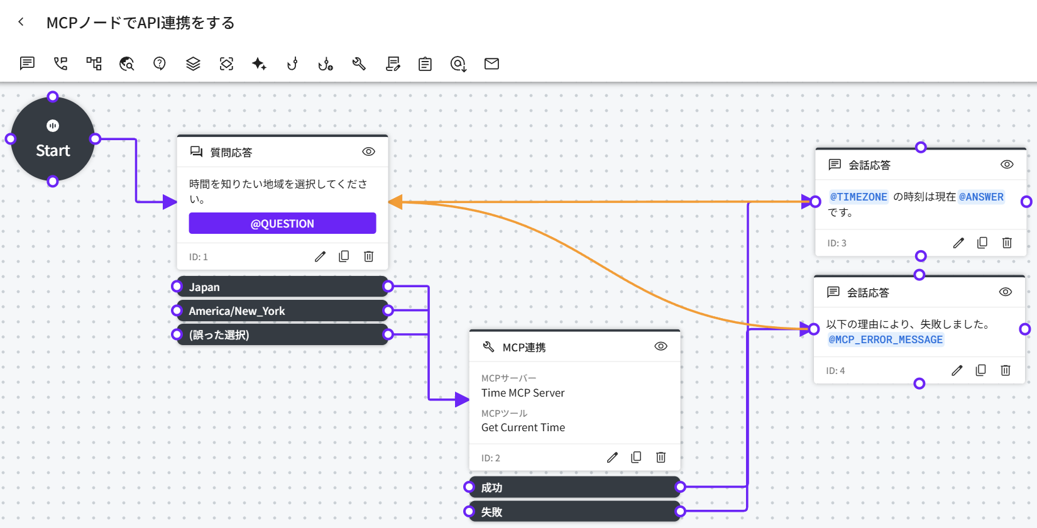This screenshot has width=1037, height=528.
Task: Toggle eye icon on node ID 3
Action: coord(1007,164)
